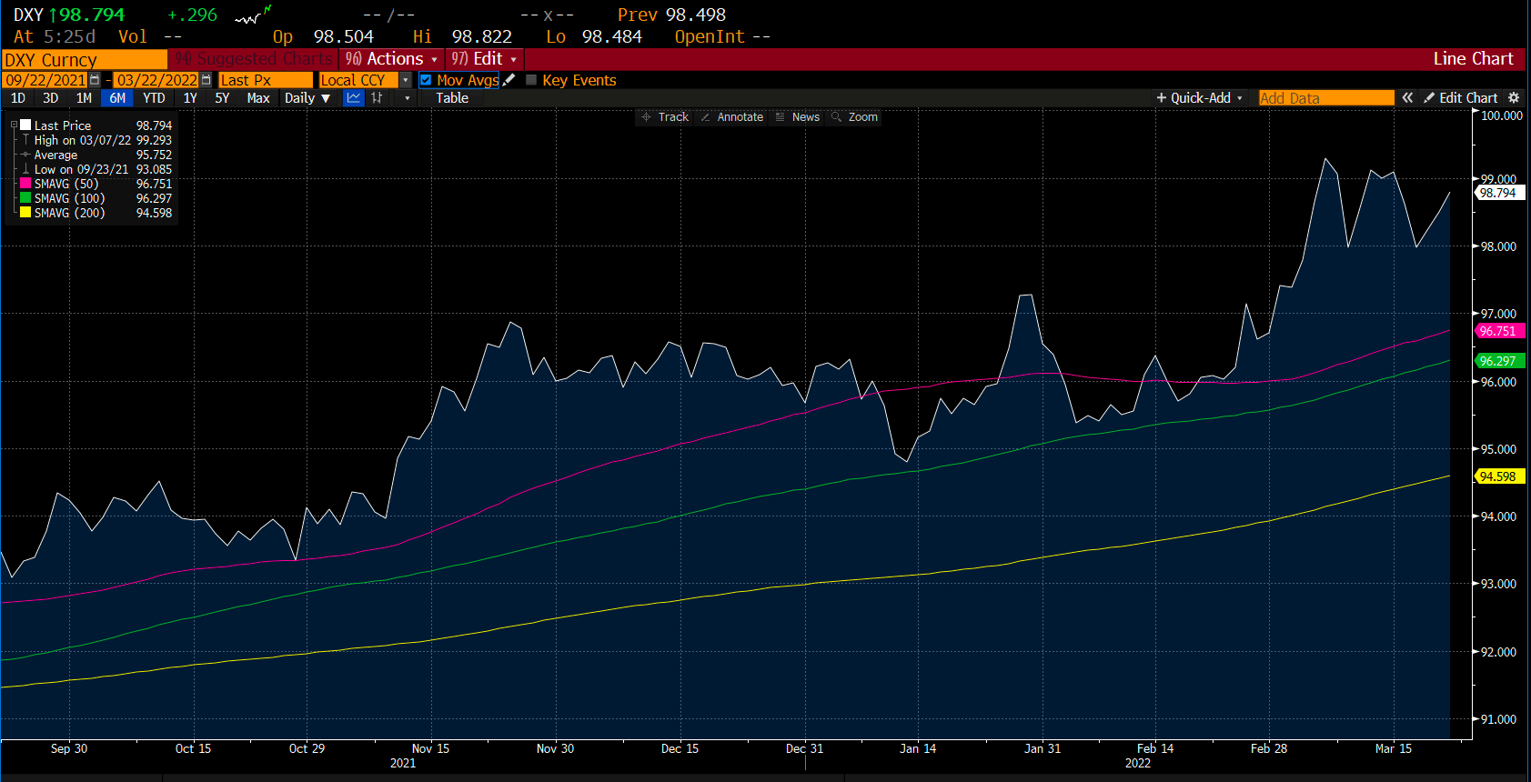The height and width of the screenshot is (782, 1531).
Task: Switch to the 1Y time range tab
Action: tap(190, 98)
